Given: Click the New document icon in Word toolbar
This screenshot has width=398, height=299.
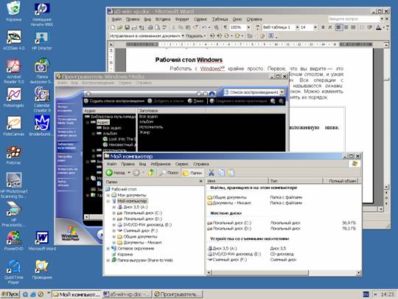Looking at the screenshot, I should pos(113,27).
